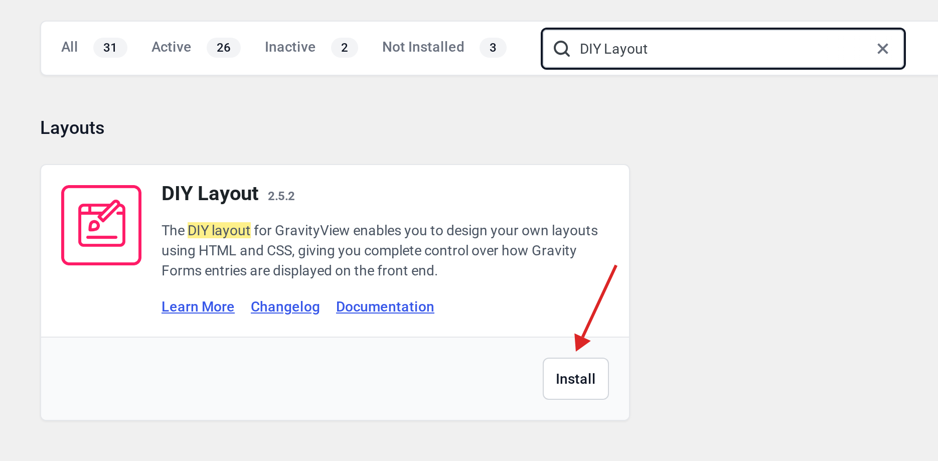
Task: Select the All filter tab
Action: coord(70,47)
